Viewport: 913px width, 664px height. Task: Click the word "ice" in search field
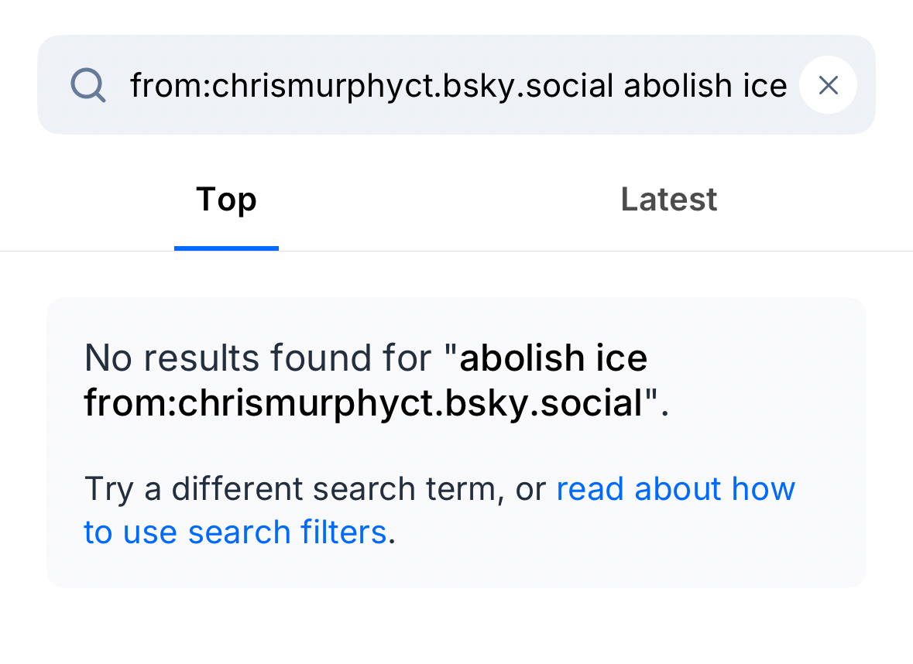point(765,85)
